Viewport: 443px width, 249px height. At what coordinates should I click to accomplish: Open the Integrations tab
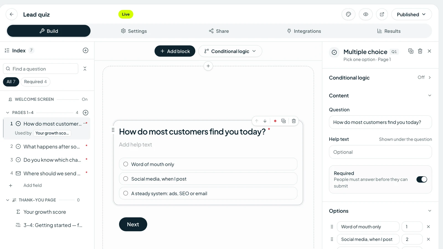304,31
